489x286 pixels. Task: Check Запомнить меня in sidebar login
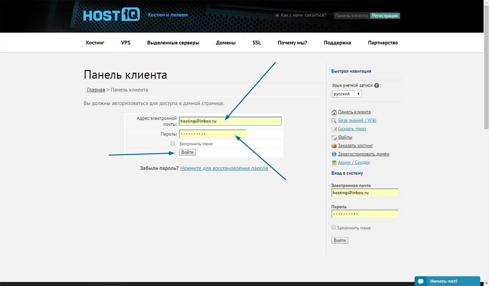click(x=333, y=227)
